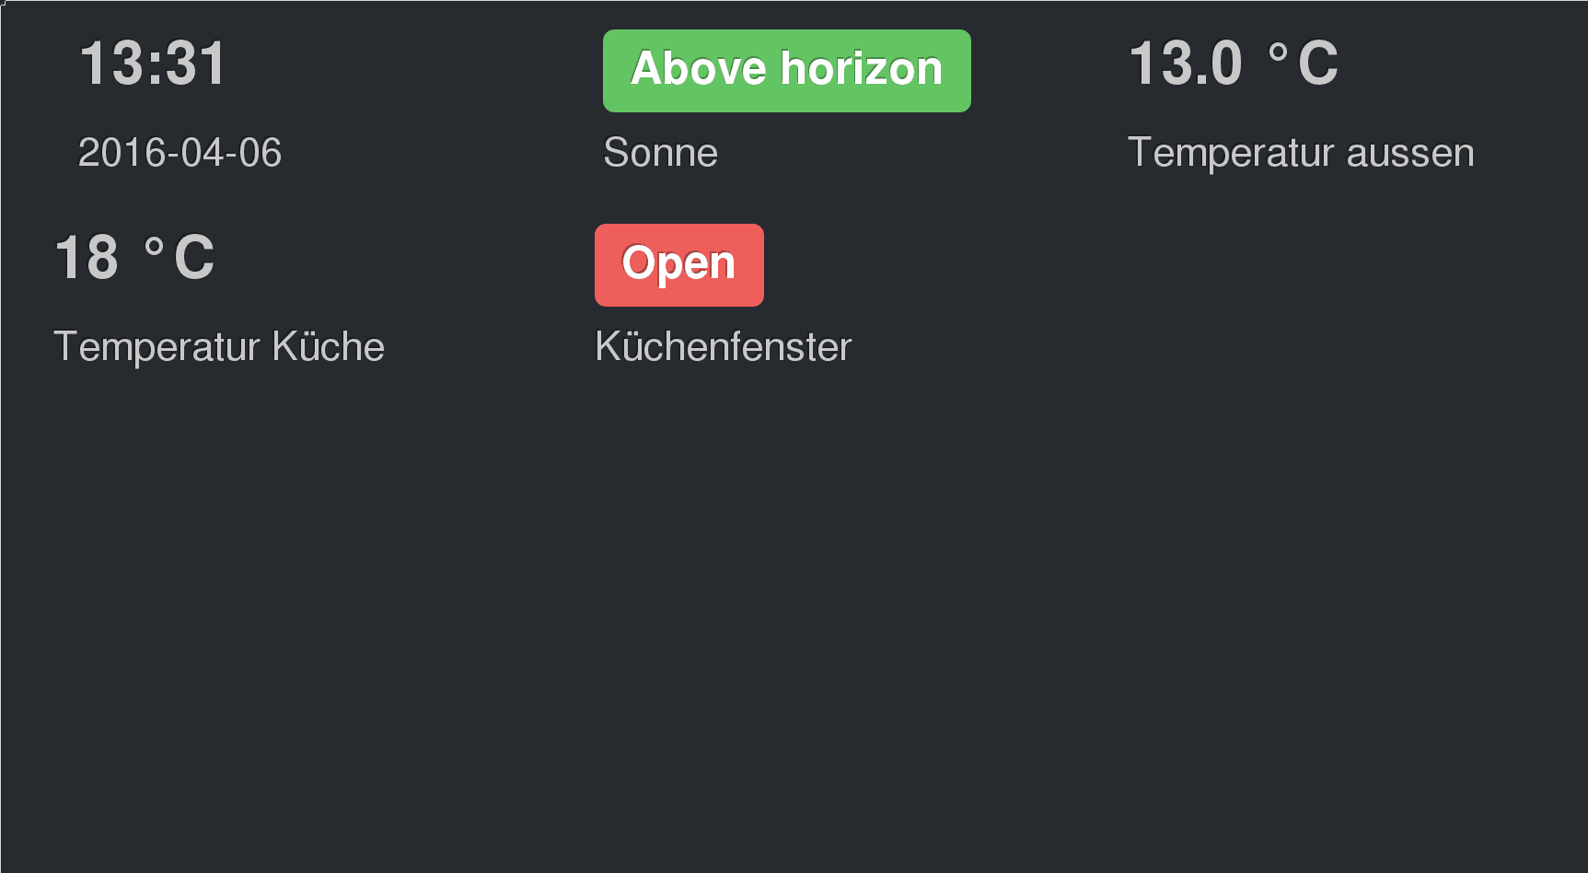
Task: Click the word Above in sun badge
Action: 698,69
